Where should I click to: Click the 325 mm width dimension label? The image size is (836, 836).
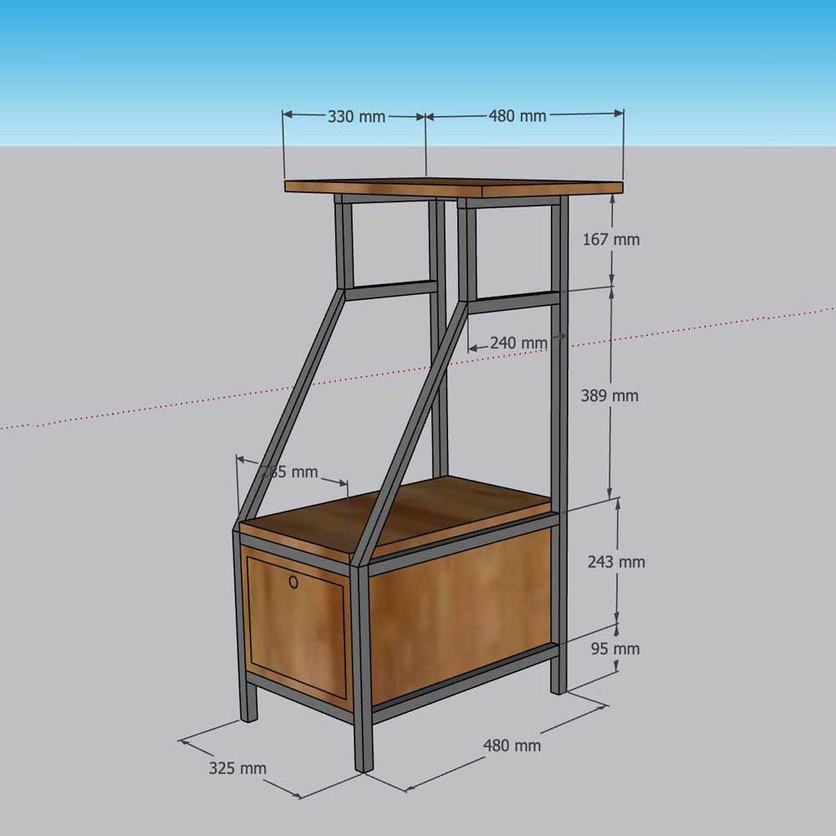tap(238, 767)
